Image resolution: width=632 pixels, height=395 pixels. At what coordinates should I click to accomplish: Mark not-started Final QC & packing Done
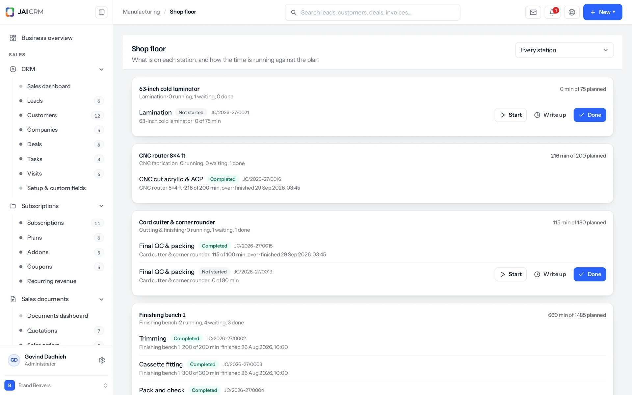point(590,274)
